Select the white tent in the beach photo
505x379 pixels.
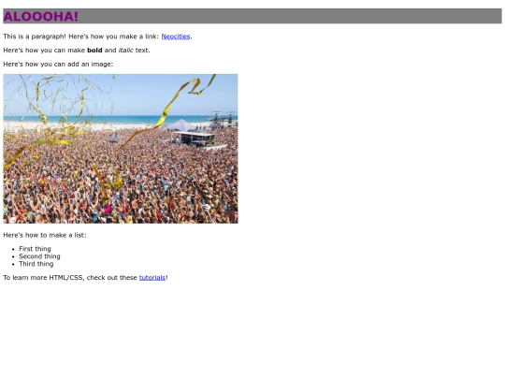click(x=181, y=124)
